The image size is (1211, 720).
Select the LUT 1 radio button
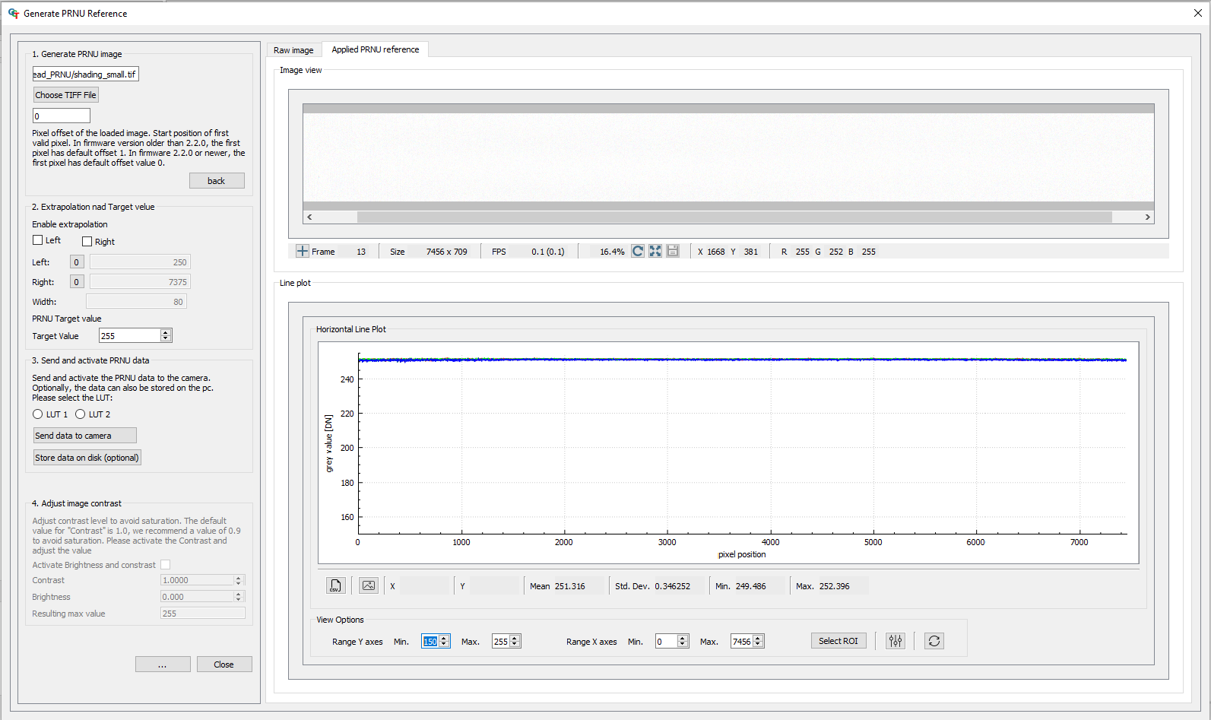pyautogui.click(x=37, y=414)
